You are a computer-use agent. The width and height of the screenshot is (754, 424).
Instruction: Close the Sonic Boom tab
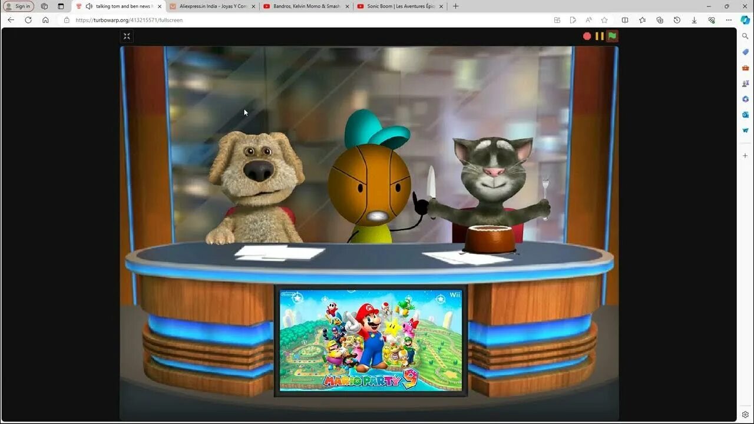[441, 6]
